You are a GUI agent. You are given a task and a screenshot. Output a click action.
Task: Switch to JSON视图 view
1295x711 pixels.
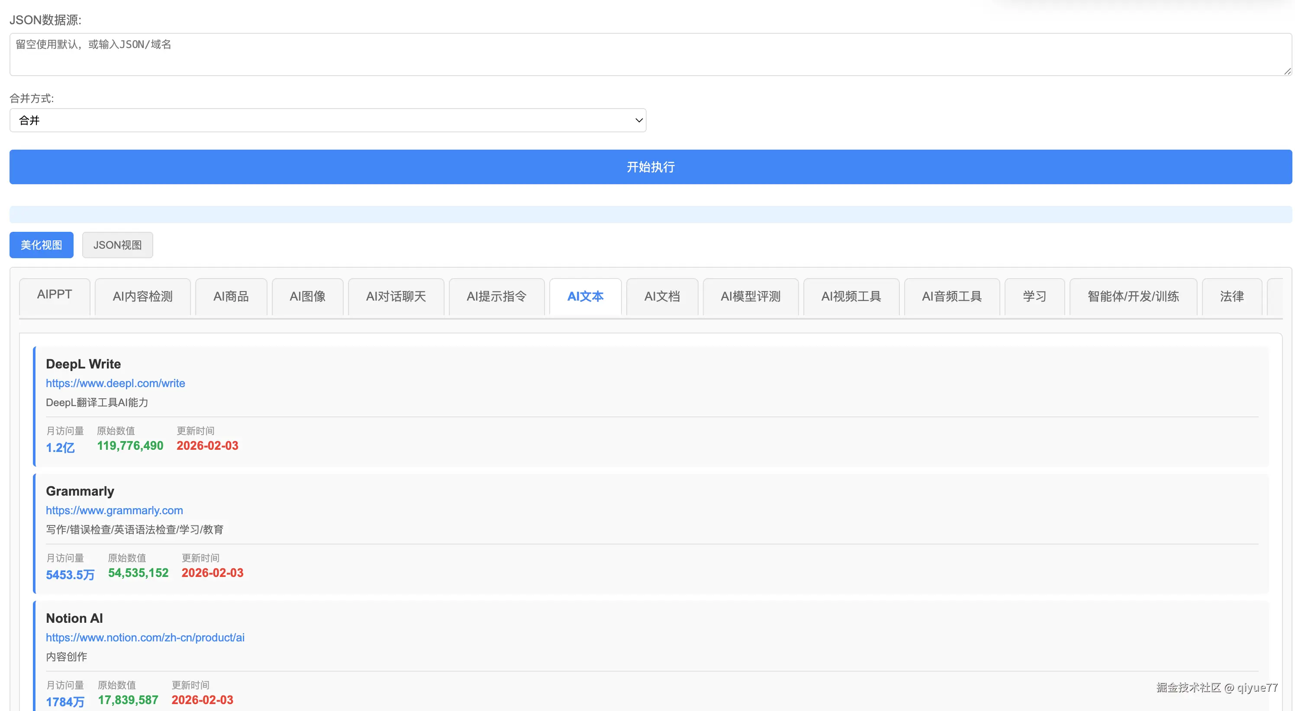point(117,245)
